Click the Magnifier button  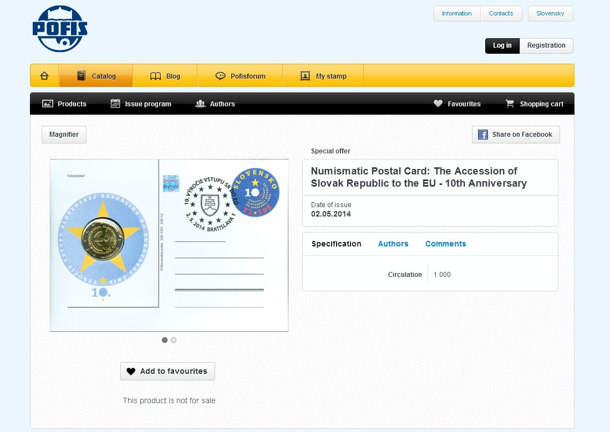pyautogui.click(x=64, y=135)
